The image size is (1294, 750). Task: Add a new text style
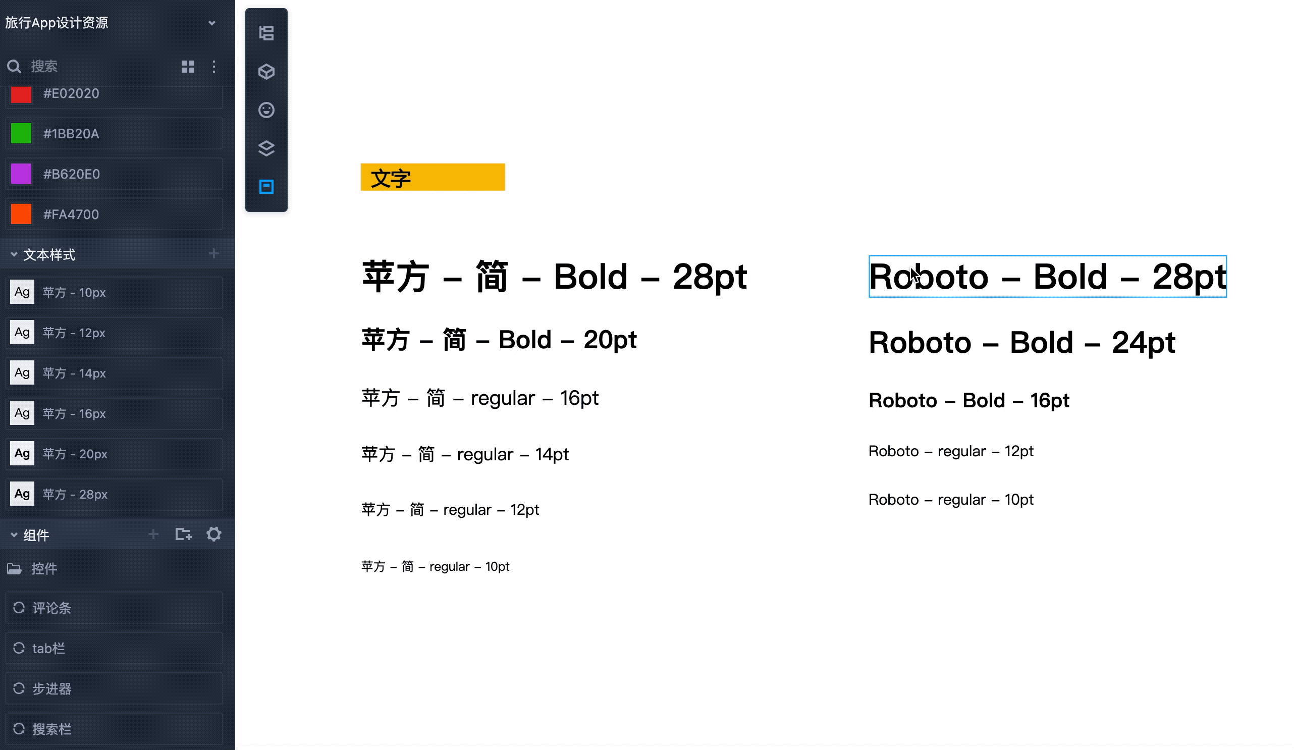tap(213, 254)
